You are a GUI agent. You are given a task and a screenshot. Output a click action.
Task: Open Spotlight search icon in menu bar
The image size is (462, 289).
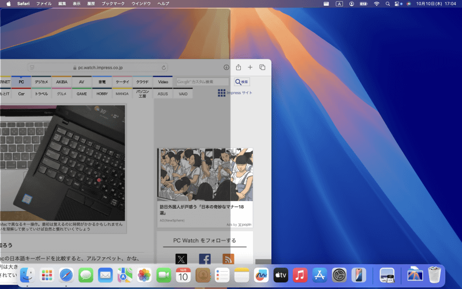(x=388, y=4)
